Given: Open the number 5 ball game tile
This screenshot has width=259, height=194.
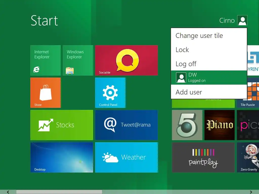Looking at the screenshot, I should [x=187, y=125].
